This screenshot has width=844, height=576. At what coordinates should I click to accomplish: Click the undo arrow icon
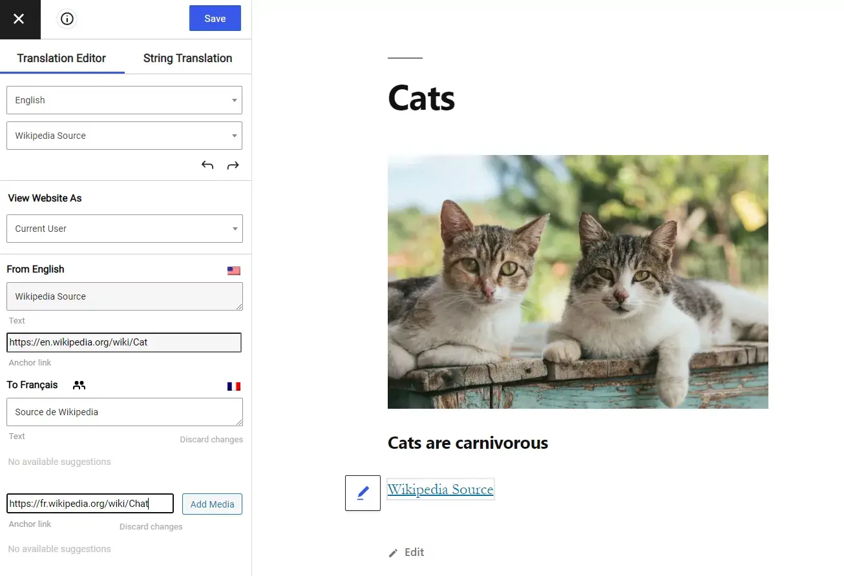click(x=207, y=165)
